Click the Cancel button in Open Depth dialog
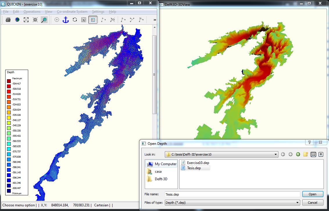 coord(313,202)
